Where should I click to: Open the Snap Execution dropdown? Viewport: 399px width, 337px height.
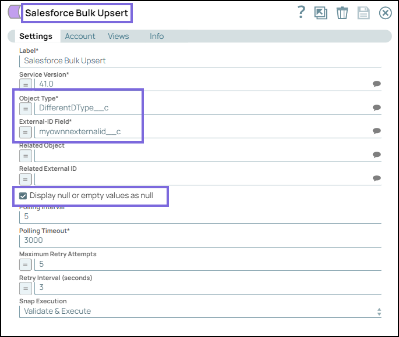point(200,311)
